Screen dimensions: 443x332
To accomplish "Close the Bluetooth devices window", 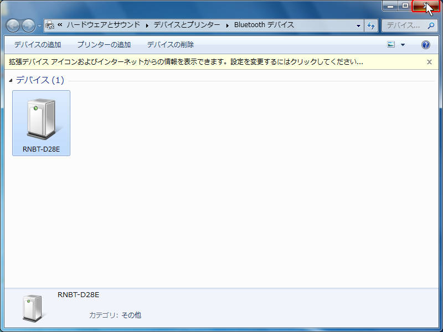I will pyautogui.click(x=426, y=6).
